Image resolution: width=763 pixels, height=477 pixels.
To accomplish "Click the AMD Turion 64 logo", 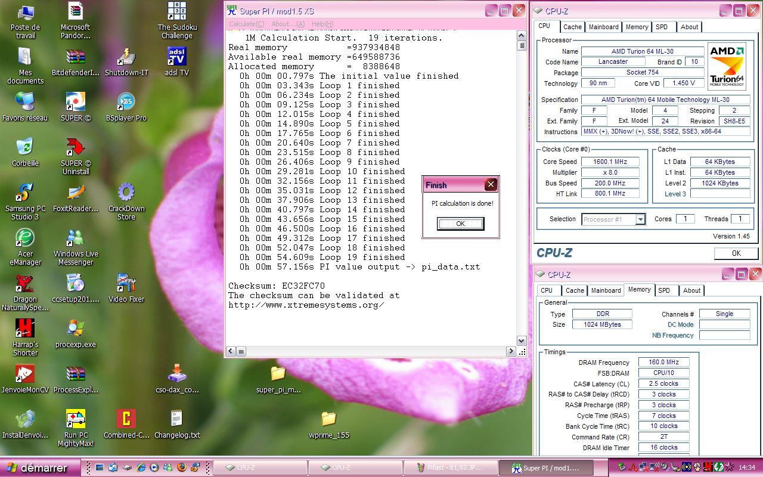I will (727, 66).
